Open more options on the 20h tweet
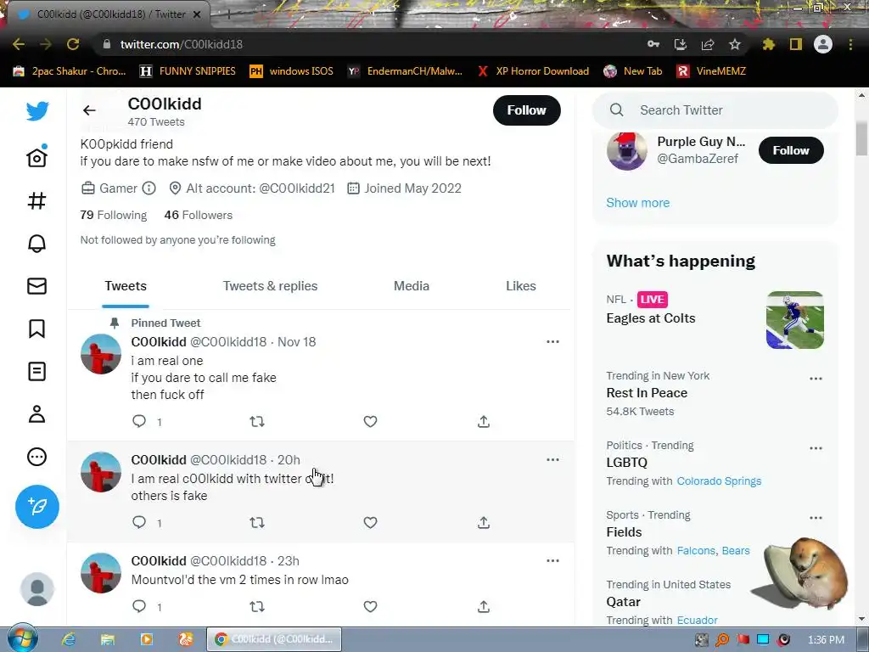869x652 pixels. tap(552, 459)
